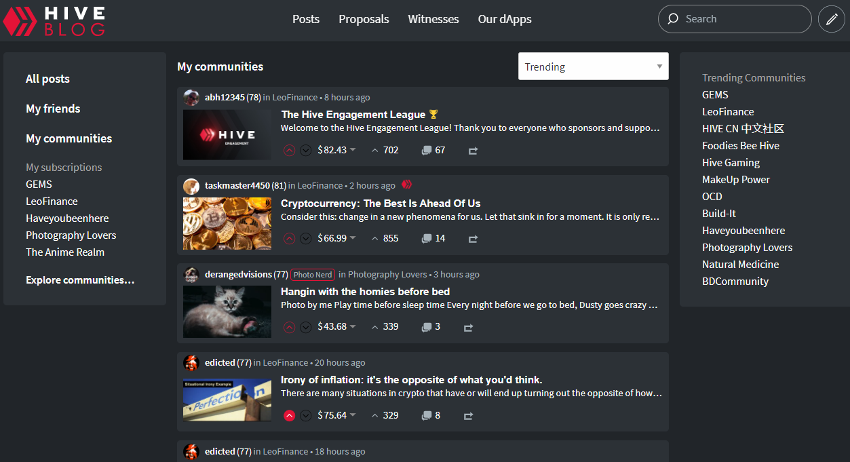Remove the upvote on edicted's inflation post

click(289, 415)
